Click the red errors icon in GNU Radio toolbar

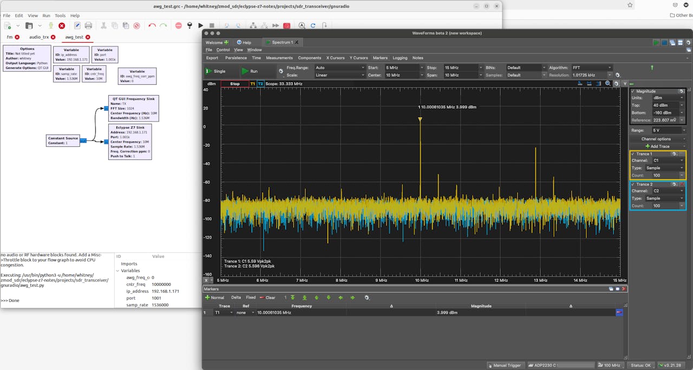tap(179, 25)
